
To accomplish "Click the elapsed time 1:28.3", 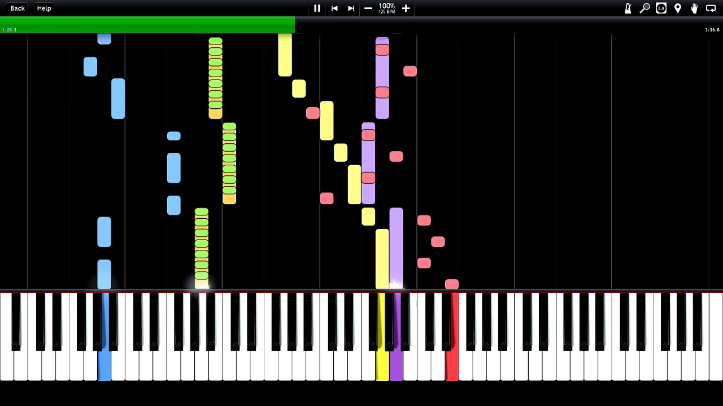I will (x=10, y=30).
